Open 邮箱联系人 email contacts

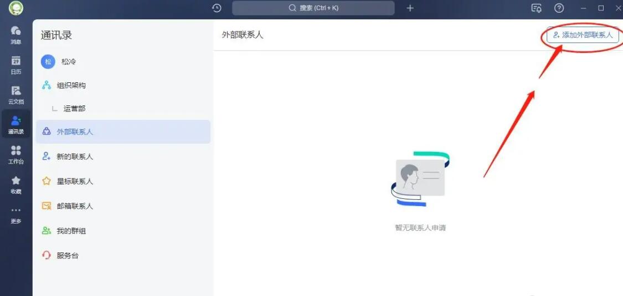tap(75, 206)
